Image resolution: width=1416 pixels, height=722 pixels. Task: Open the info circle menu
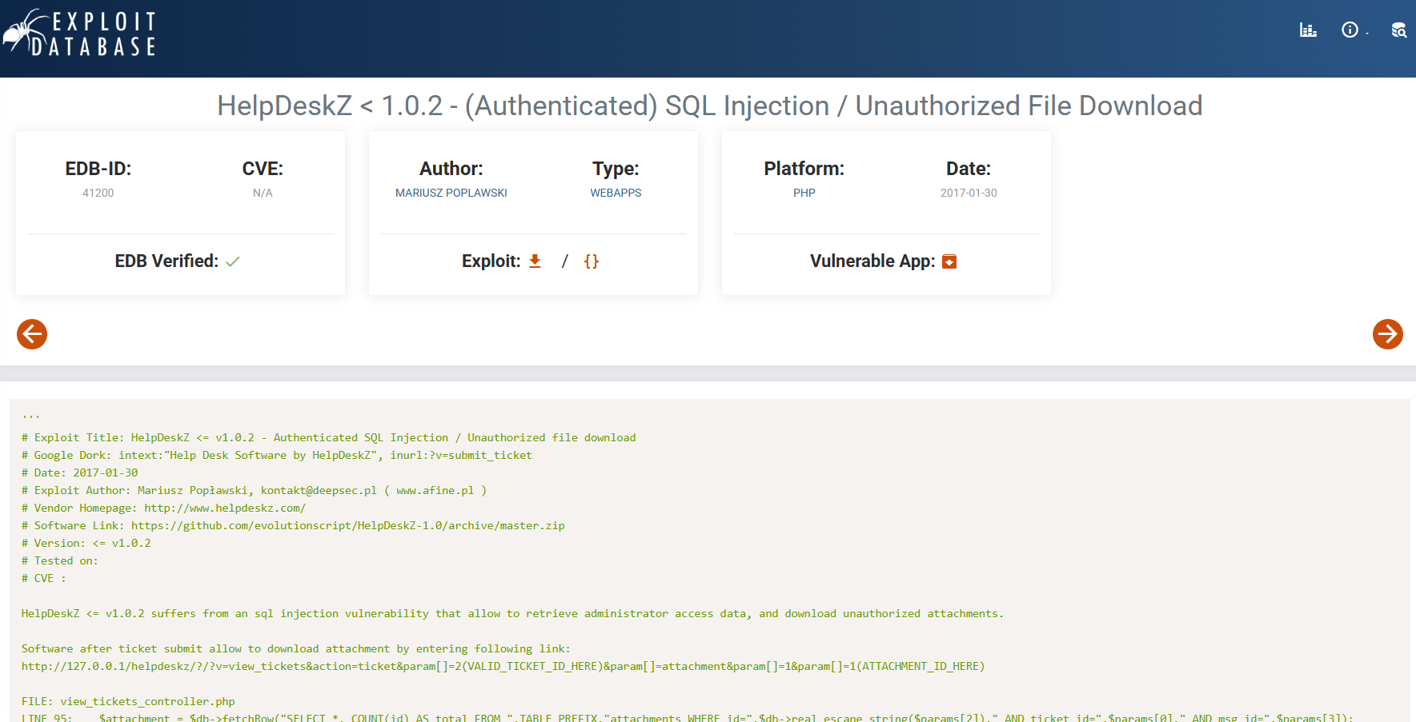(x=1350, y=30)
